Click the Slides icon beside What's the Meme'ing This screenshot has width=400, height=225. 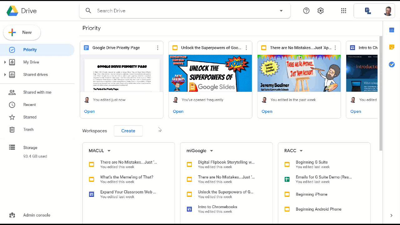tap(92, 179)
